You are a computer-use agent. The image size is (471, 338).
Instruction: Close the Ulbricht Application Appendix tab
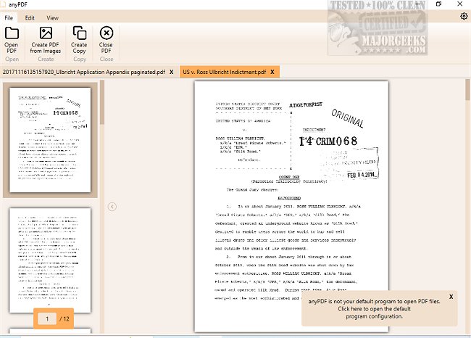171,73
